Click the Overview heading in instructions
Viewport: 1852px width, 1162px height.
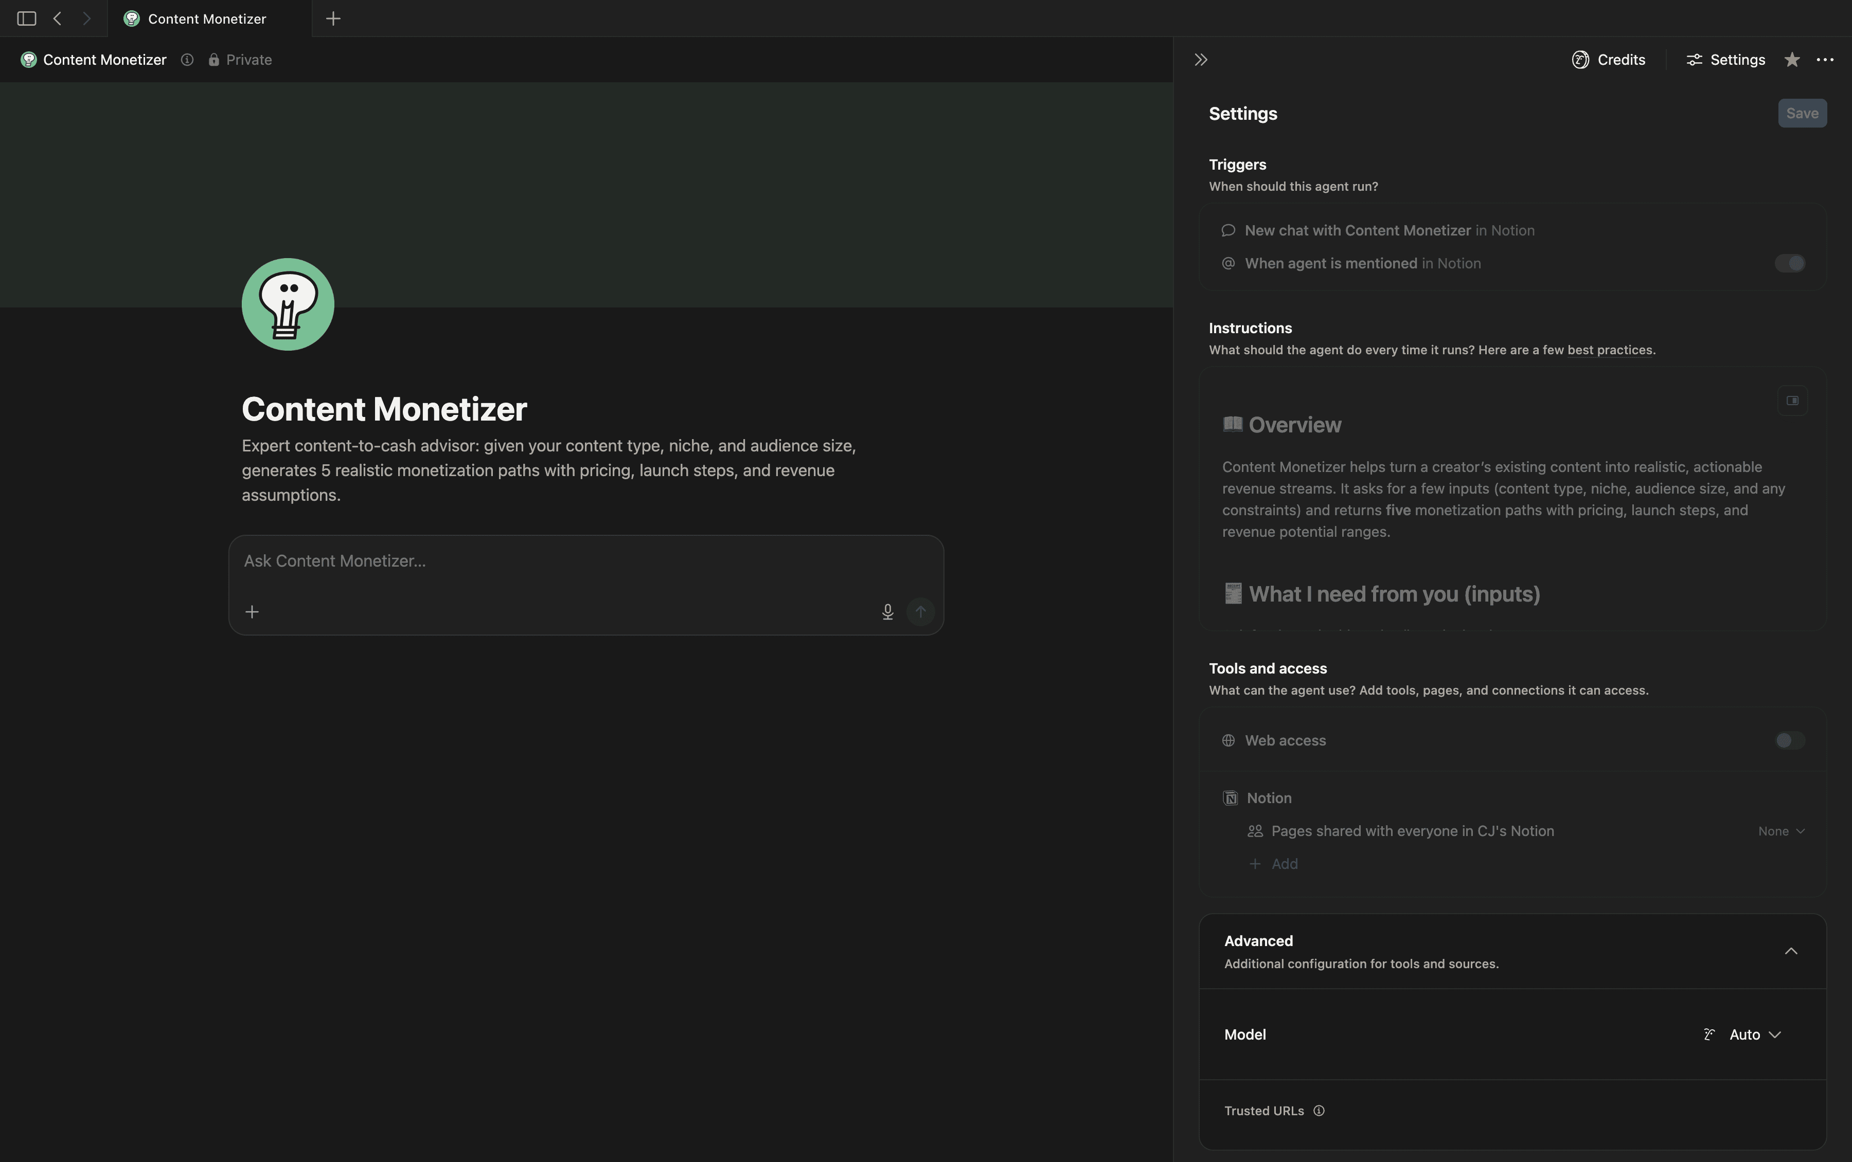1295,425
